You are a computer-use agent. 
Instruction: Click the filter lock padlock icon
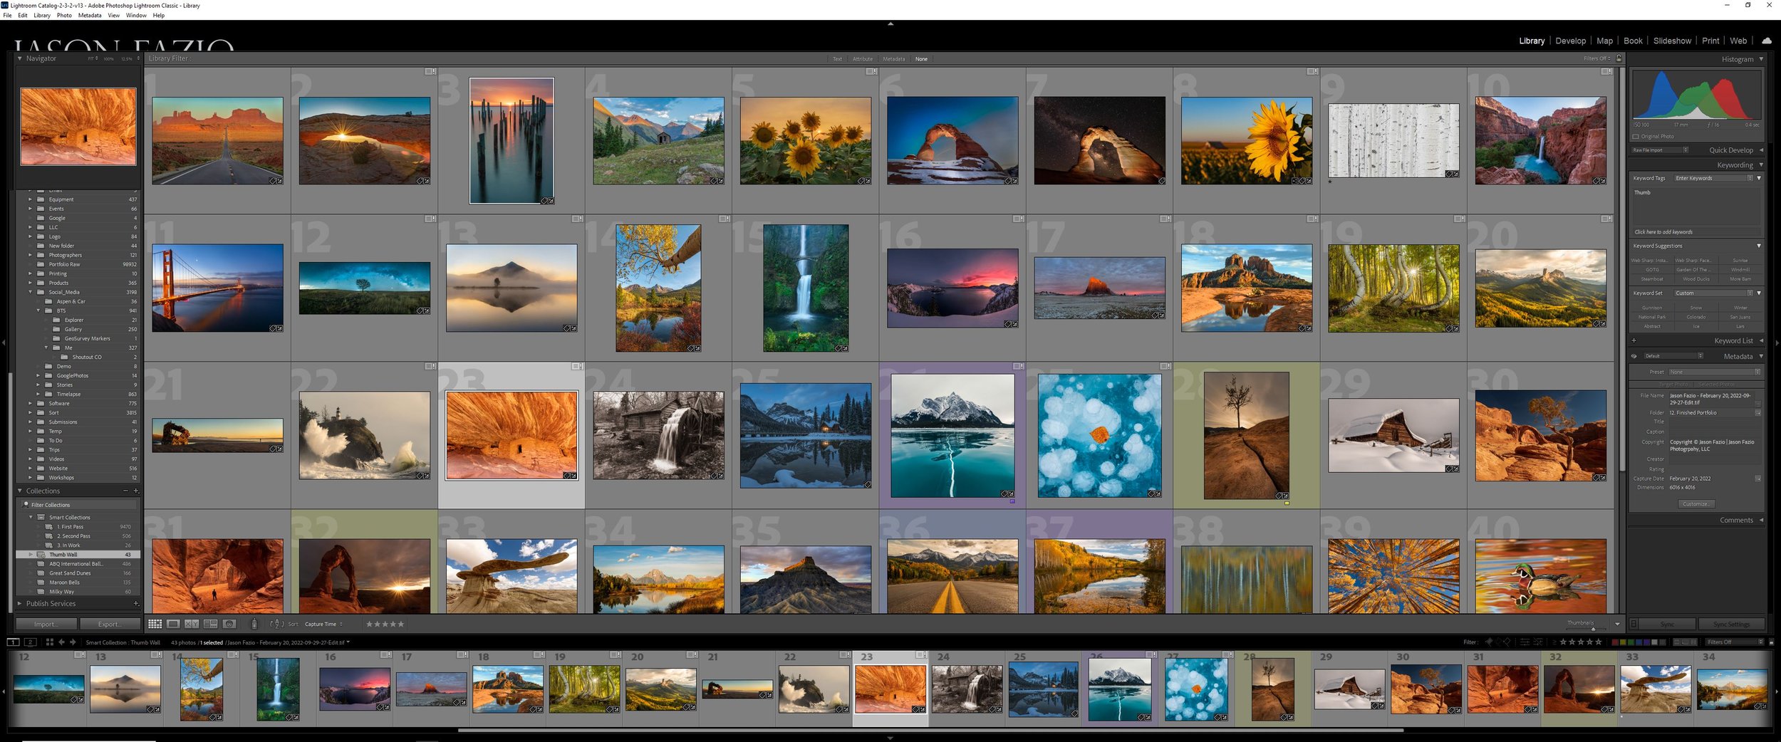[x=1619, y=58]
